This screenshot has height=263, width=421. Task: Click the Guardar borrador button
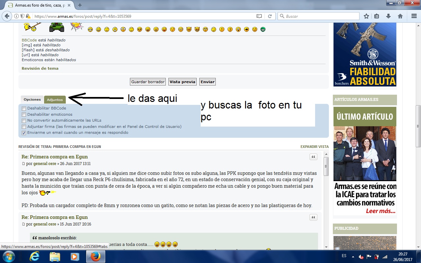[x=148, y=82]
